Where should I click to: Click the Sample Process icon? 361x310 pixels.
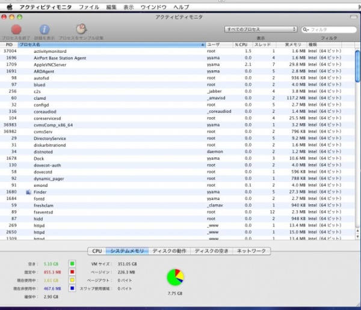click(x=81, y=29)
